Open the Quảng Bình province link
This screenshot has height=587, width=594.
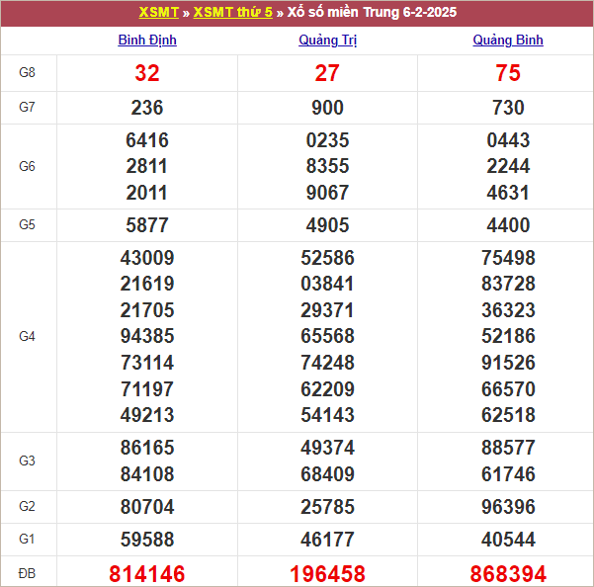(508, 41)
